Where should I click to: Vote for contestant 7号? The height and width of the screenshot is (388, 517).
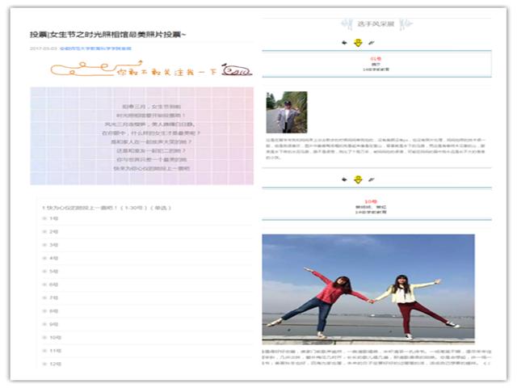tap(44, 297)
